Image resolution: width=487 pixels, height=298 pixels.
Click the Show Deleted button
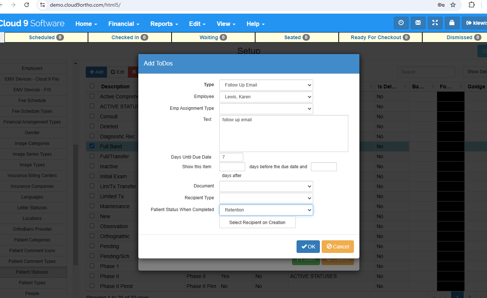pyautogui.click(x=476, y=72)
